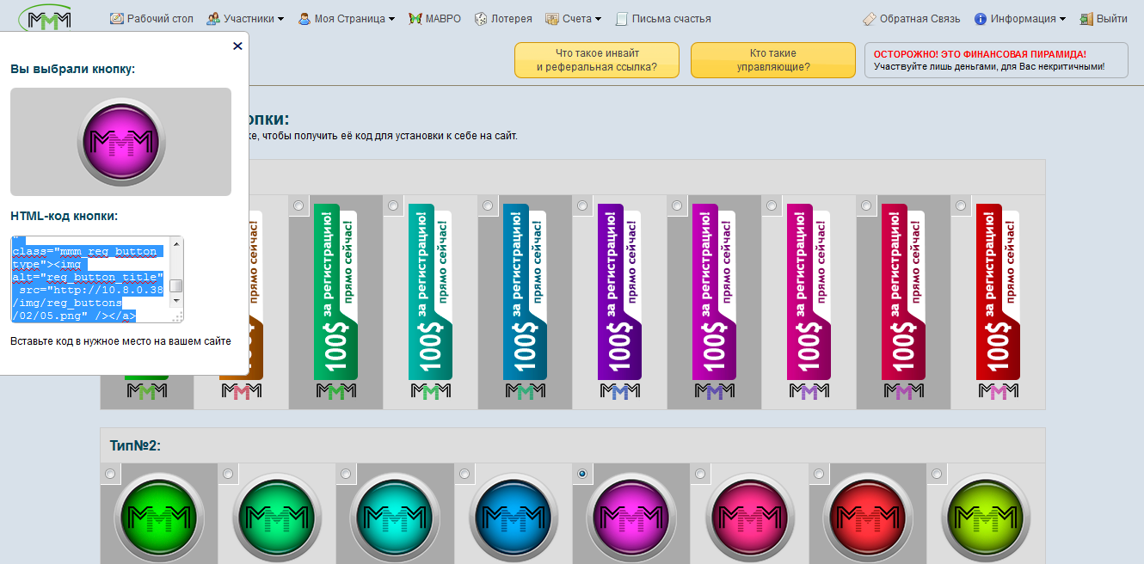The image size is (1144, 564).
Task: Click the lime round MMM button
Action: (x=986, y=518)
